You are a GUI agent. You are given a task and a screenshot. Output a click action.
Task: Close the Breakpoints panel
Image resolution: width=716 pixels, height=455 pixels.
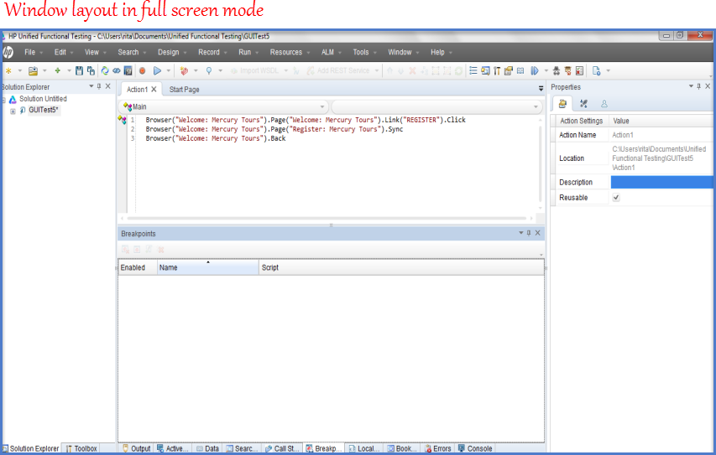pyautogui.click(x=538, y=233)
